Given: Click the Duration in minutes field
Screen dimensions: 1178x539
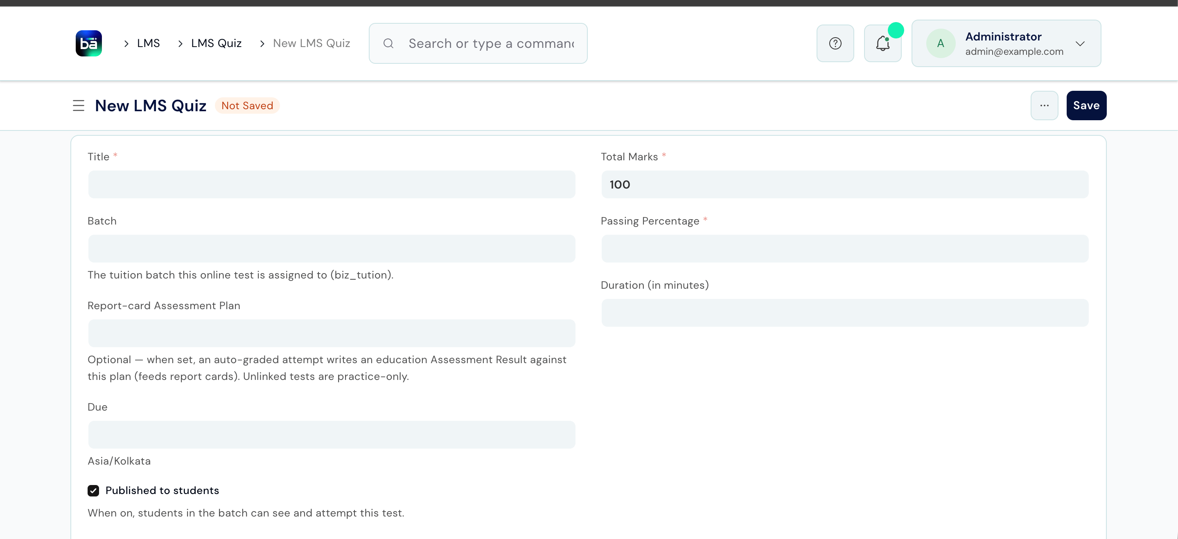Looking at the screenshot, I should (x=845, y=313).
